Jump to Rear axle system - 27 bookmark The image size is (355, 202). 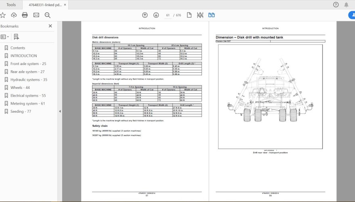27,72
